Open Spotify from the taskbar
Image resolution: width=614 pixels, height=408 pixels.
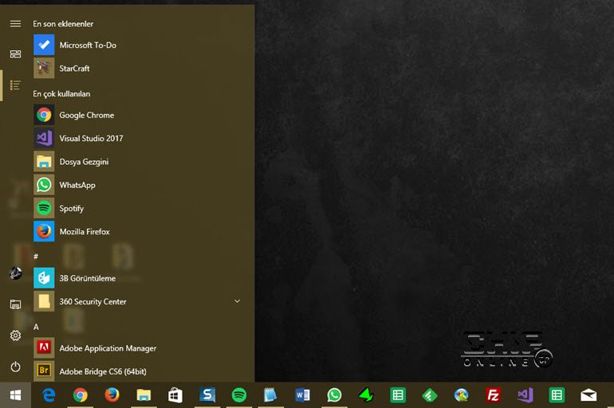[239, 395]
